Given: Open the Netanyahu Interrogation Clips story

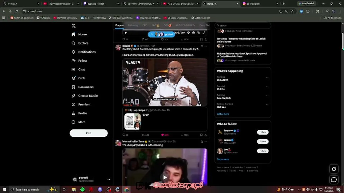Looking at the screenshot, I should [x=242, y=55].
